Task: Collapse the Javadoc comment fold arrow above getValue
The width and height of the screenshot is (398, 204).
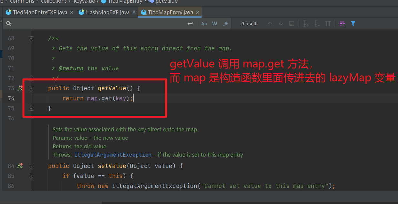Action: coord(31,38)
